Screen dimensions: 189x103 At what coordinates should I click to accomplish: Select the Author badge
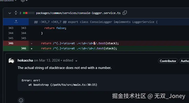point(184,61)
